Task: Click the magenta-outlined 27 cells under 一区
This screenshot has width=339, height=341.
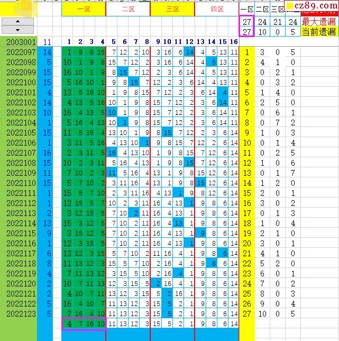Action: click(247, 26)
